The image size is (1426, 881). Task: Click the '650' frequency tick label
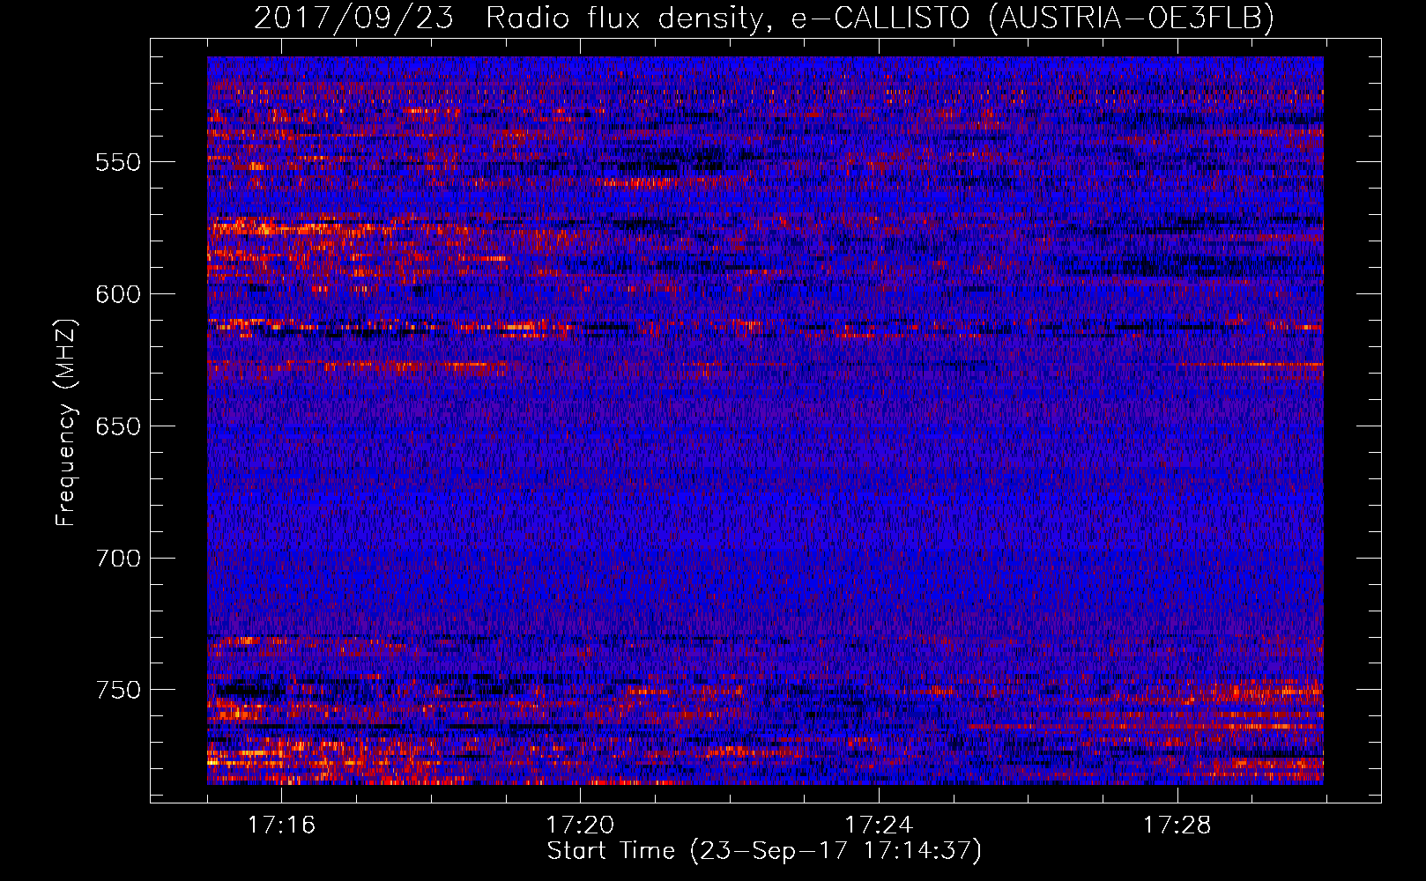[x=118, y=426]
